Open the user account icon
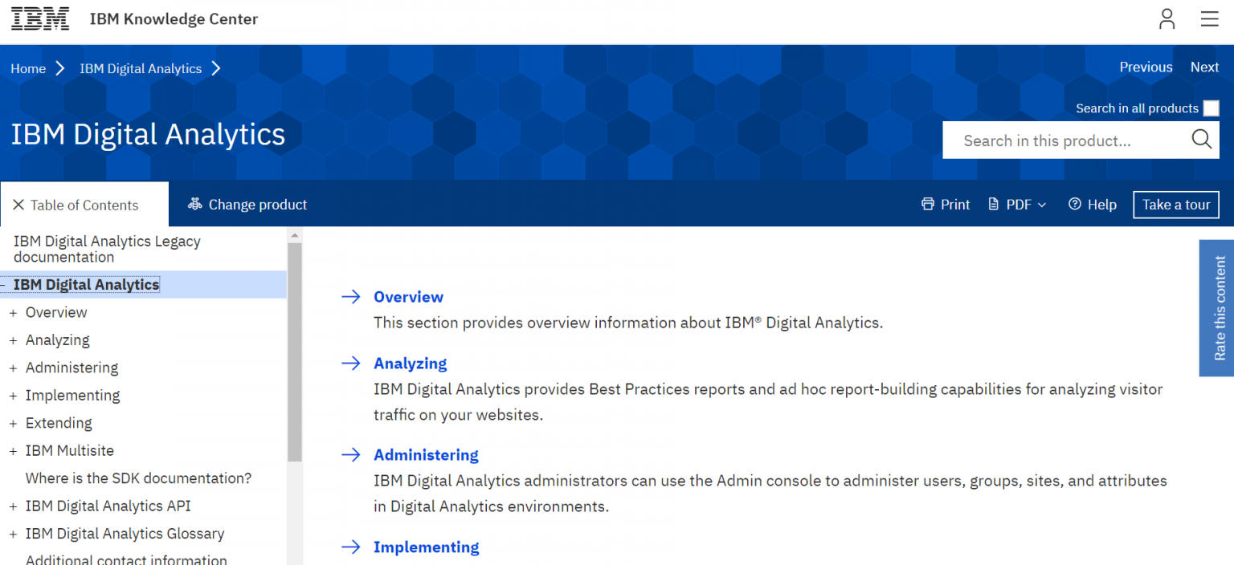The width and height of the screenshot is (1234, 565). [1167, 18]
